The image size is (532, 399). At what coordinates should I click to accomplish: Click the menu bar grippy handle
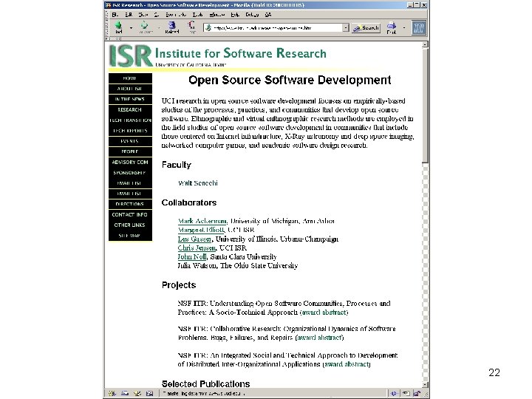tap(107, 15)
